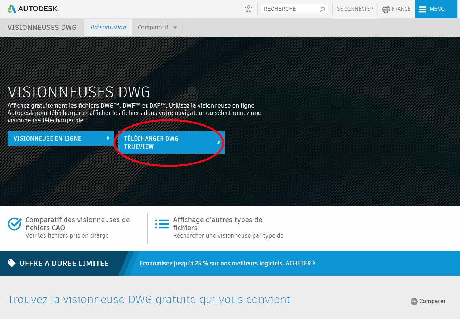Click the list icon for Affichage d'autres types
Viewport: 460px width, 319px height.
tap(162, 224)
